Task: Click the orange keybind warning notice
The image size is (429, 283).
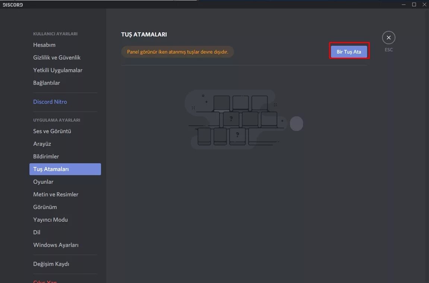Action: pos(177,52)
